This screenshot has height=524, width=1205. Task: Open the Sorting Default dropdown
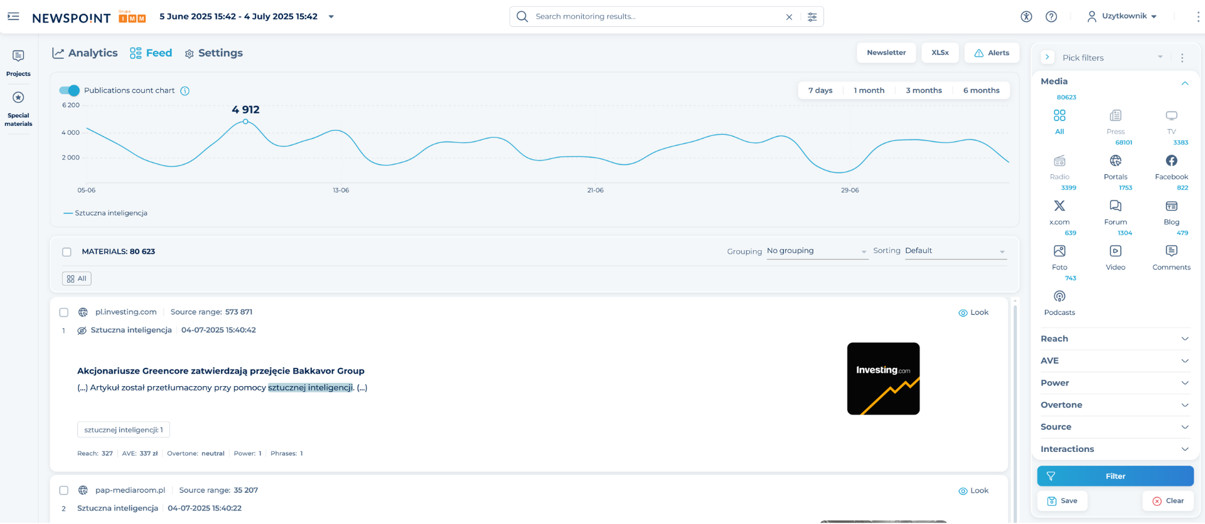click(955, 251)
